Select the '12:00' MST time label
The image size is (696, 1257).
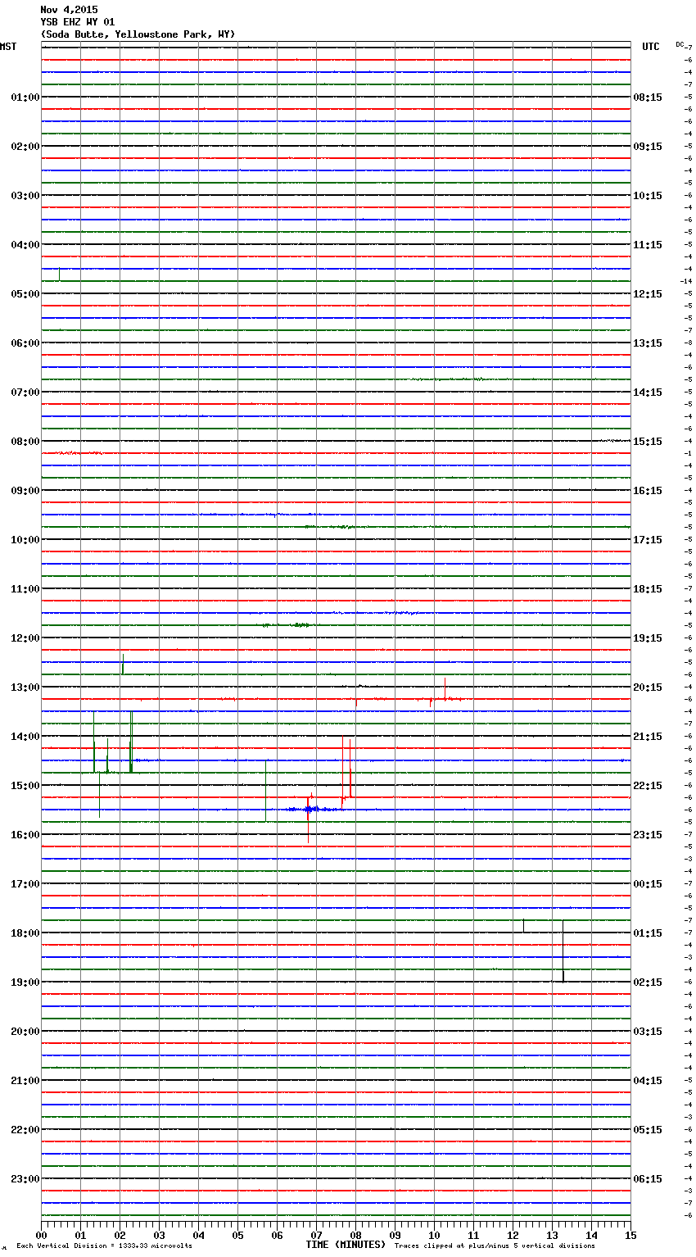25,638
